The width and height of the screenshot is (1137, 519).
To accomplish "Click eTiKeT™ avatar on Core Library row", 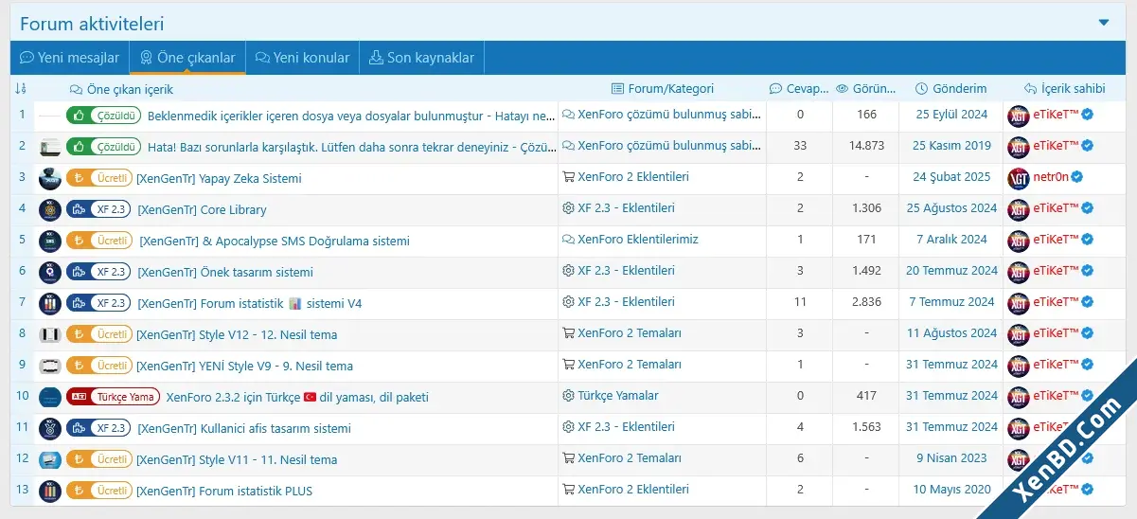I will tap(1019, 209).
